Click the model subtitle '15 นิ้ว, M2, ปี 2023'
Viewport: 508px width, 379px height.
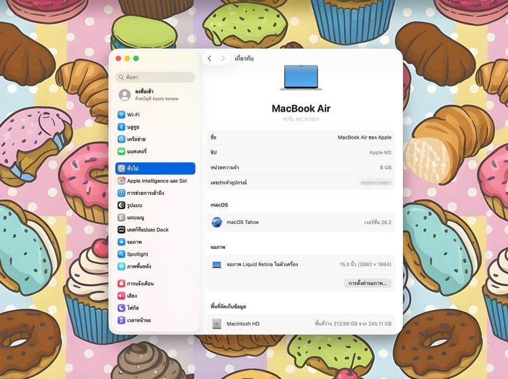click(x=301, y=119)
